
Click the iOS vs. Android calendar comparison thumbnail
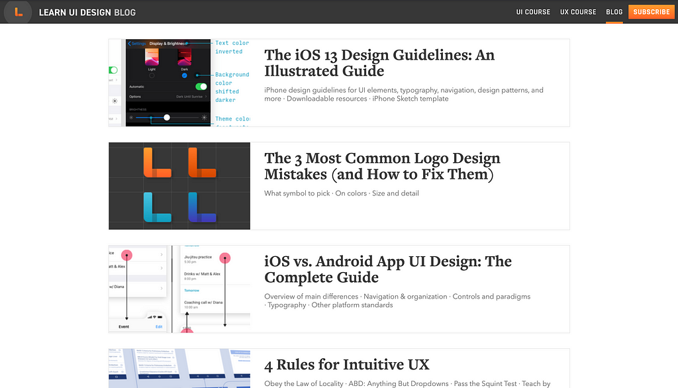tap(179, 289)
